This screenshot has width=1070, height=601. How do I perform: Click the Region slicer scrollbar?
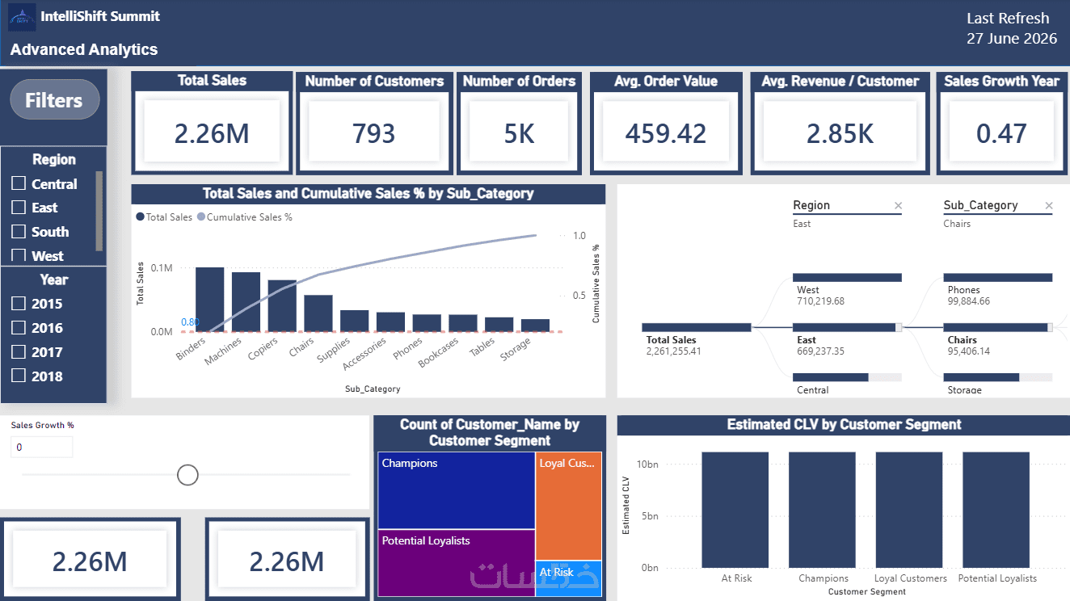[99, 212]
